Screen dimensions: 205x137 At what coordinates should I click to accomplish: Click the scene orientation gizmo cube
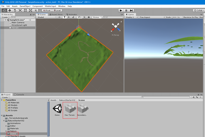coord(116,26)
